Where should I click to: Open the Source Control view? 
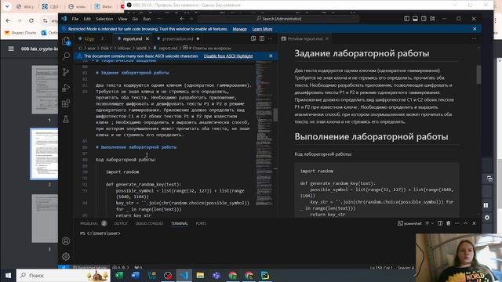(x=66, y=72)
